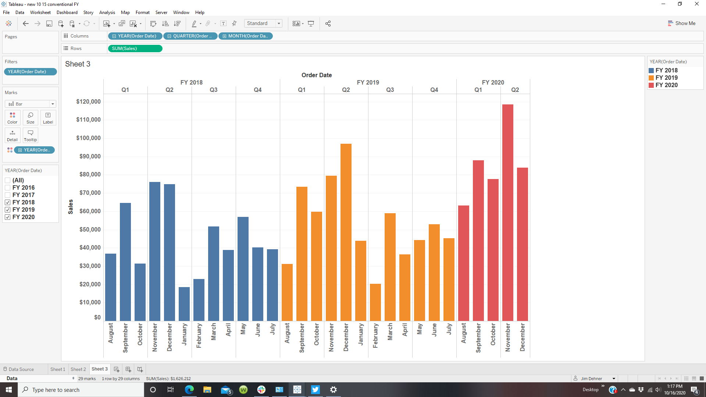
Task: Click the Save workbook icon
Action: click(x=49, y=24)
